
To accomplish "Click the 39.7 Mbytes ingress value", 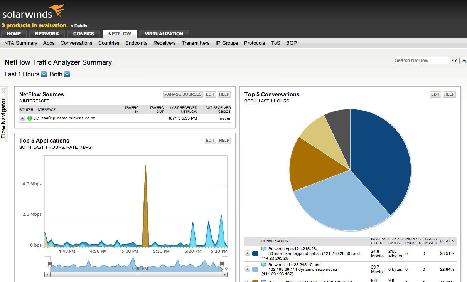I will click(378, 269).
